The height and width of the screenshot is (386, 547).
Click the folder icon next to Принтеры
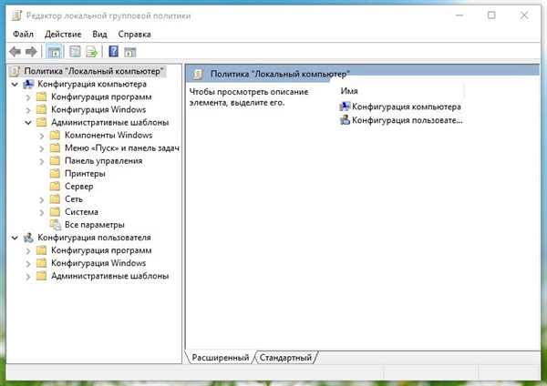coord(55,174)
